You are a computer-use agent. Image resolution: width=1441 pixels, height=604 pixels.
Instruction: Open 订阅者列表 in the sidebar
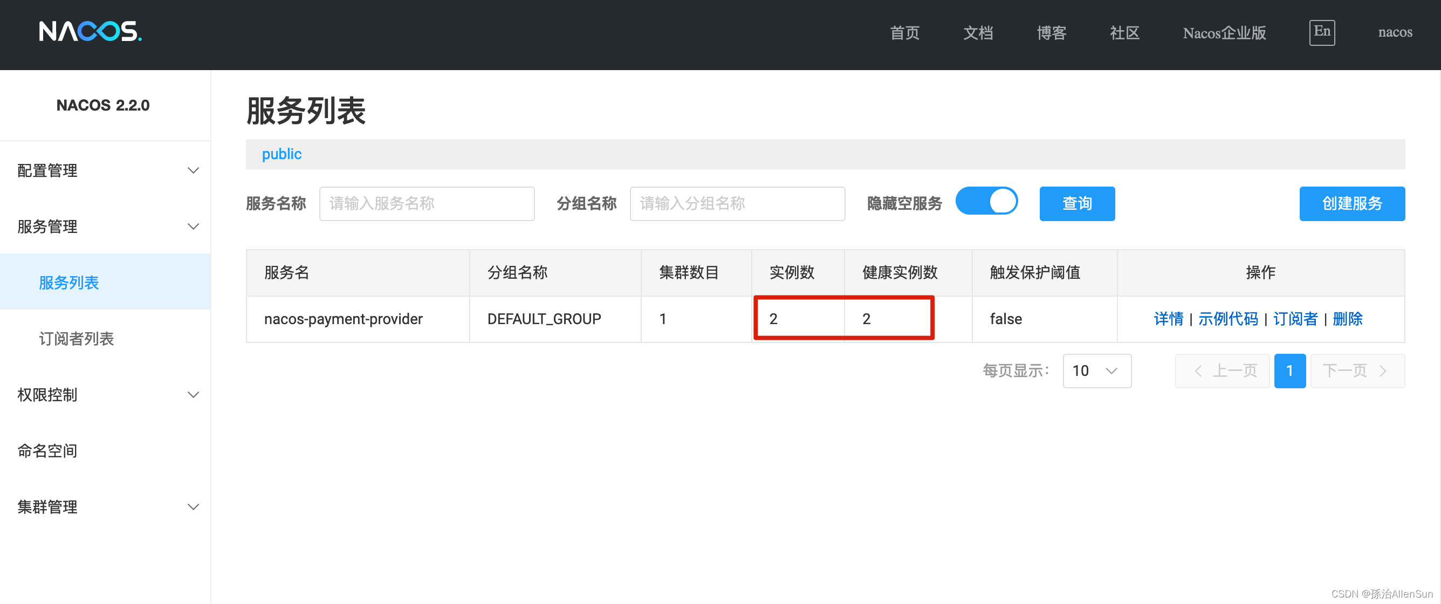pos(77,338)
